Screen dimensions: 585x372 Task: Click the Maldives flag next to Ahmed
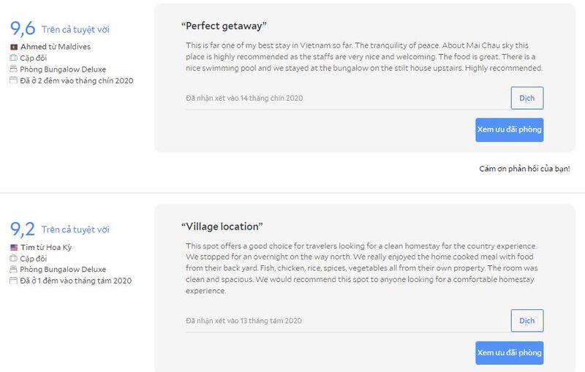click(x=13, y=48)
